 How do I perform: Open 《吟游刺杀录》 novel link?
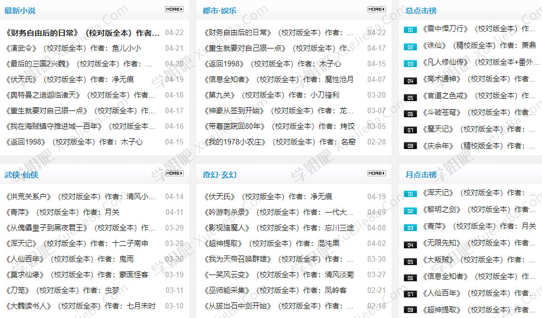point(279,213)
